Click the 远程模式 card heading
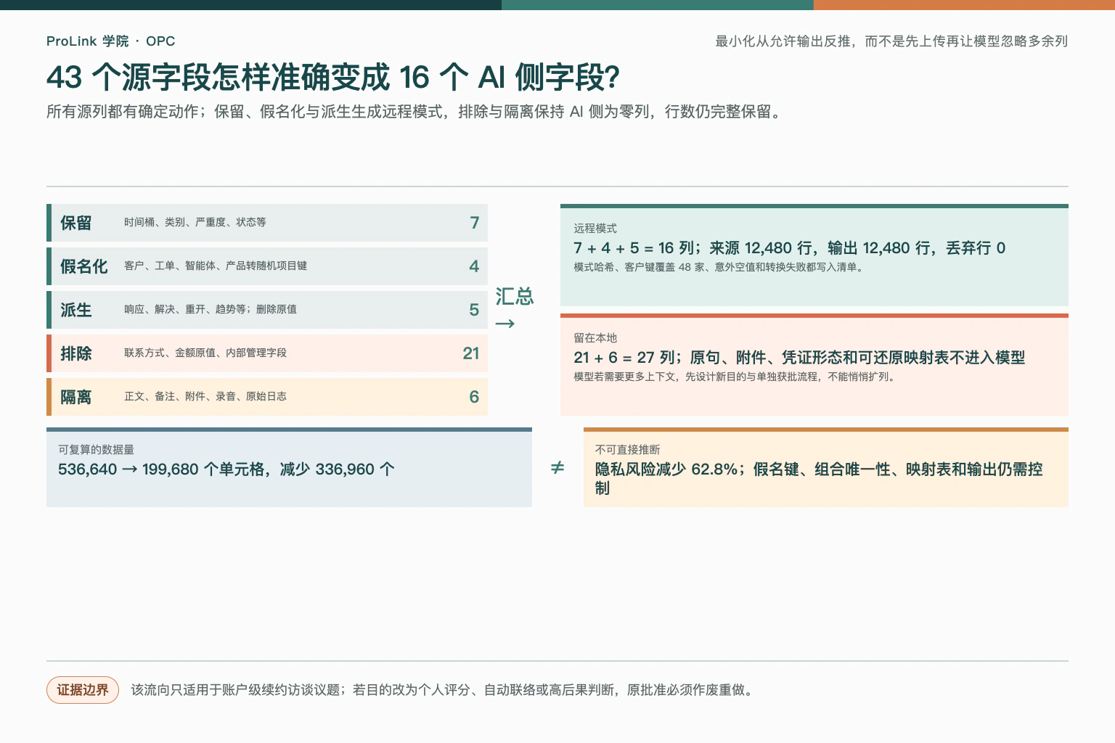1115x743 pixels. pos(595,229)
